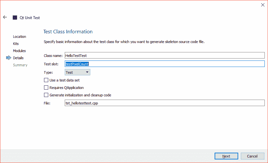Toggle Generate initialization and cleanup code
This screenshot has height=163, width=268.
pos(46,95)
